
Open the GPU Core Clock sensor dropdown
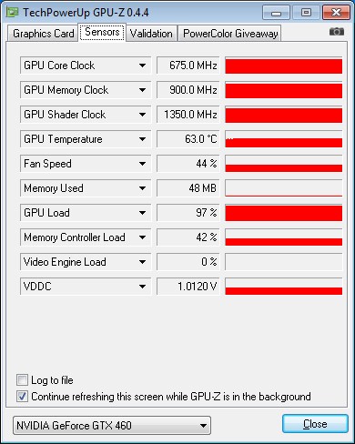142,66
